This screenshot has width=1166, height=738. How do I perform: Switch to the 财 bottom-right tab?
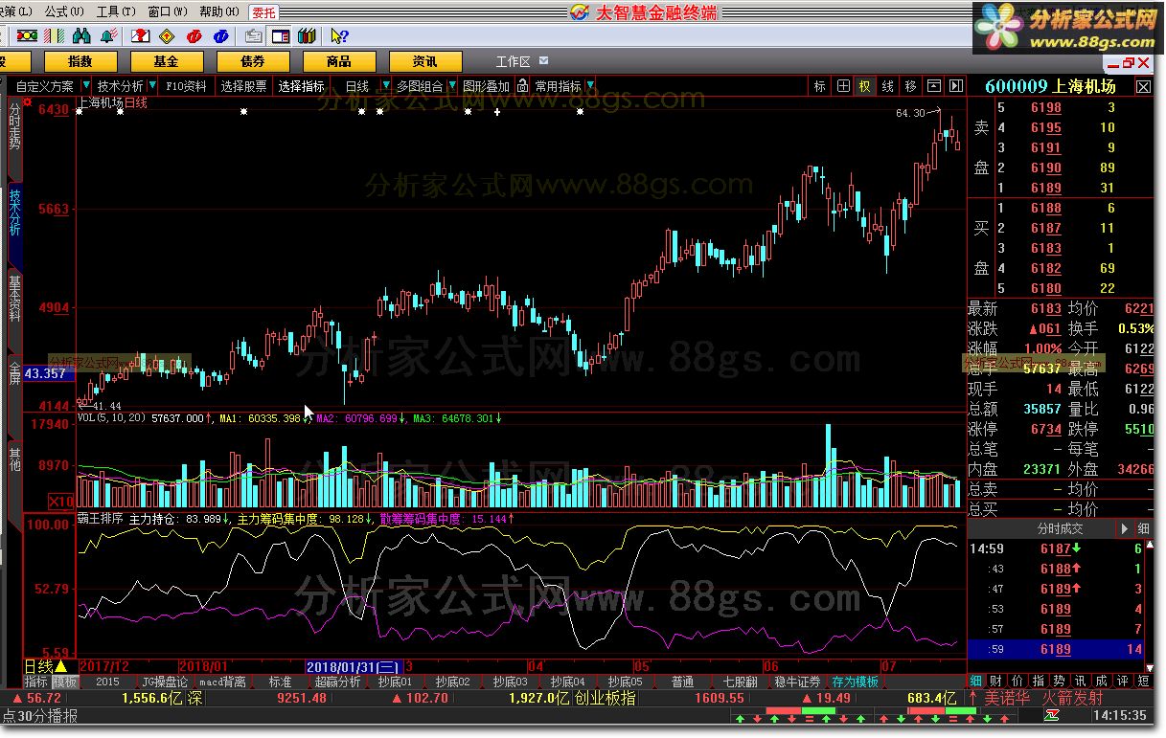tap(995, 681)
